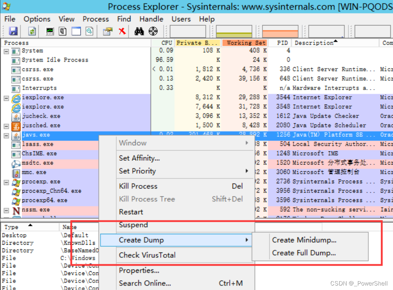Viewport: 393px width, 290px height.
Task: Sort by the Description column header
Action: pyautogui.click(x=335, y=43)
